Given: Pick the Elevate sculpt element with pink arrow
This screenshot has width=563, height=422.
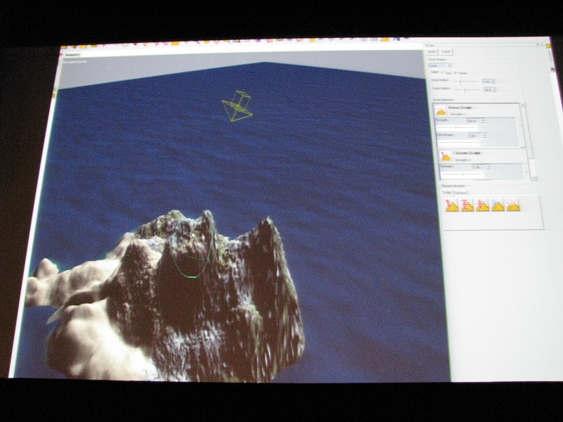Looking at the screenshot, I should (452, 205).
